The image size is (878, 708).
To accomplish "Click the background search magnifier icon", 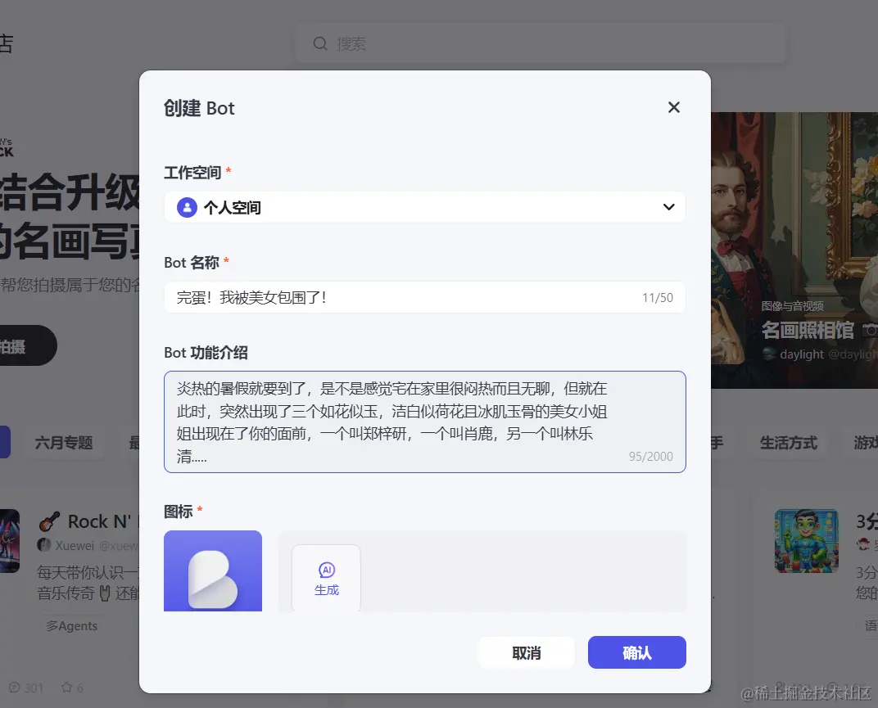I will [319, 43].
